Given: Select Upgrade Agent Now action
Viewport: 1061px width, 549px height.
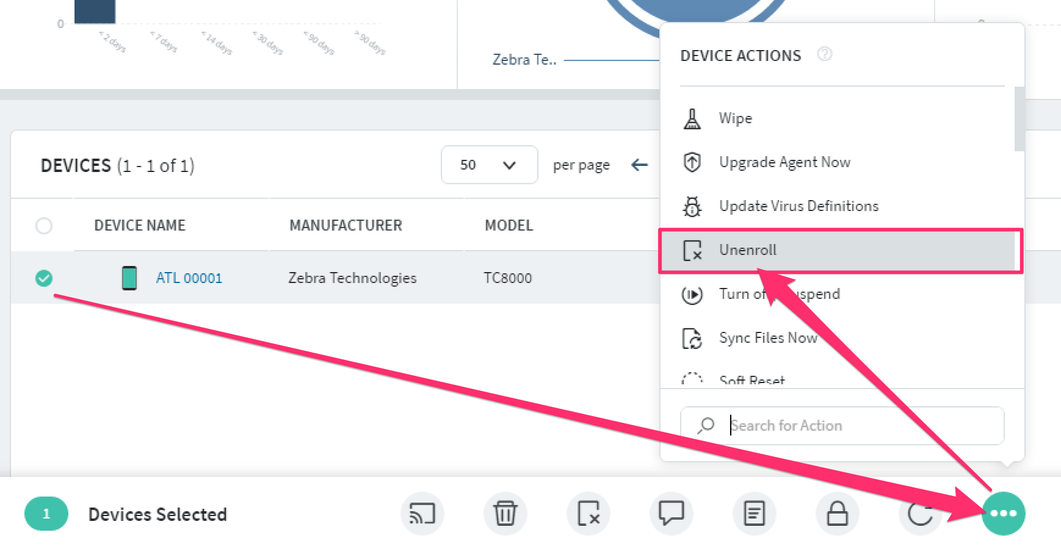Looking at the screenshot, I should pyautogui.click(x=784, y=162).
